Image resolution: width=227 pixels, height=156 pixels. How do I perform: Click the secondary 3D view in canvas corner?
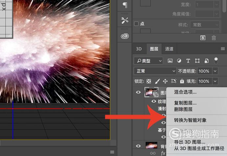pos(6,19)
